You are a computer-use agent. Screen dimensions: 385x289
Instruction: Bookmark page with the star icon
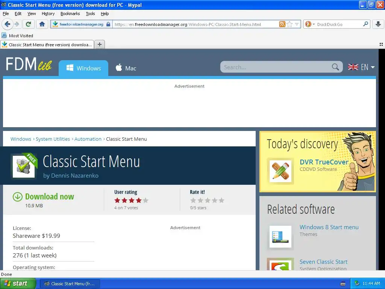290,24
